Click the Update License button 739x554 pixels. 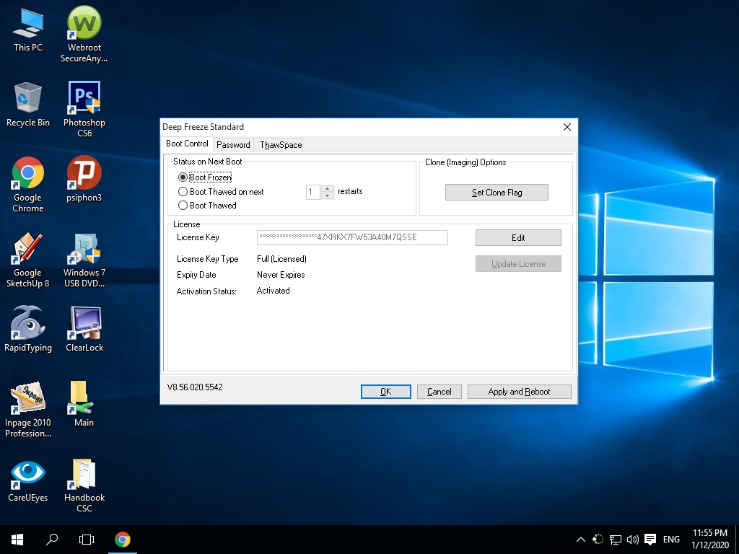[x=518, y=264]
